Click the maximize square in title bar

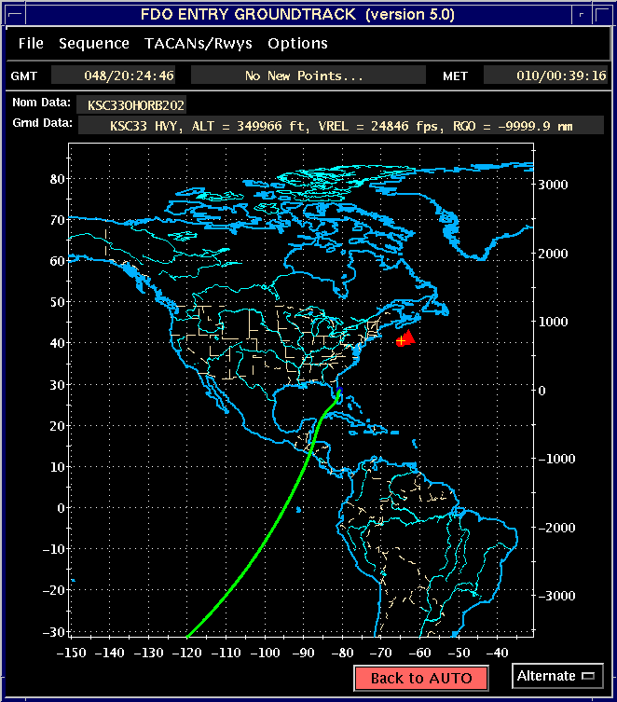(602, 14)
